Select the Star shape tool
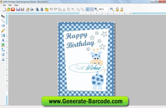The height and width of the screenshot is (108, 166). click(3, 55)
